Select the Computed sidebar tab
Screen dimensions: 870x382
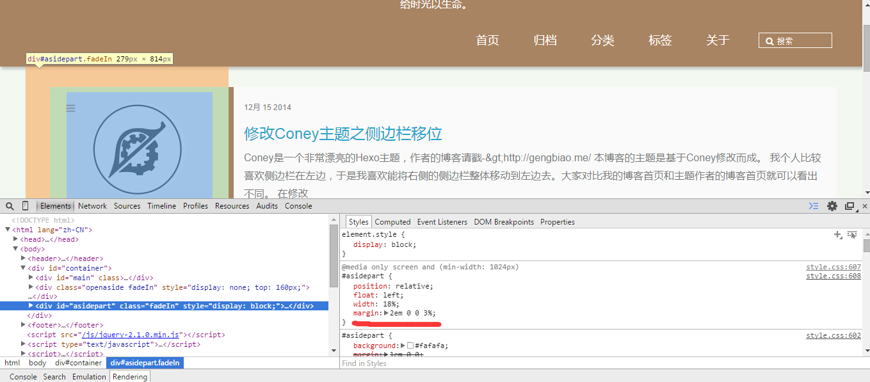(392, 222)
